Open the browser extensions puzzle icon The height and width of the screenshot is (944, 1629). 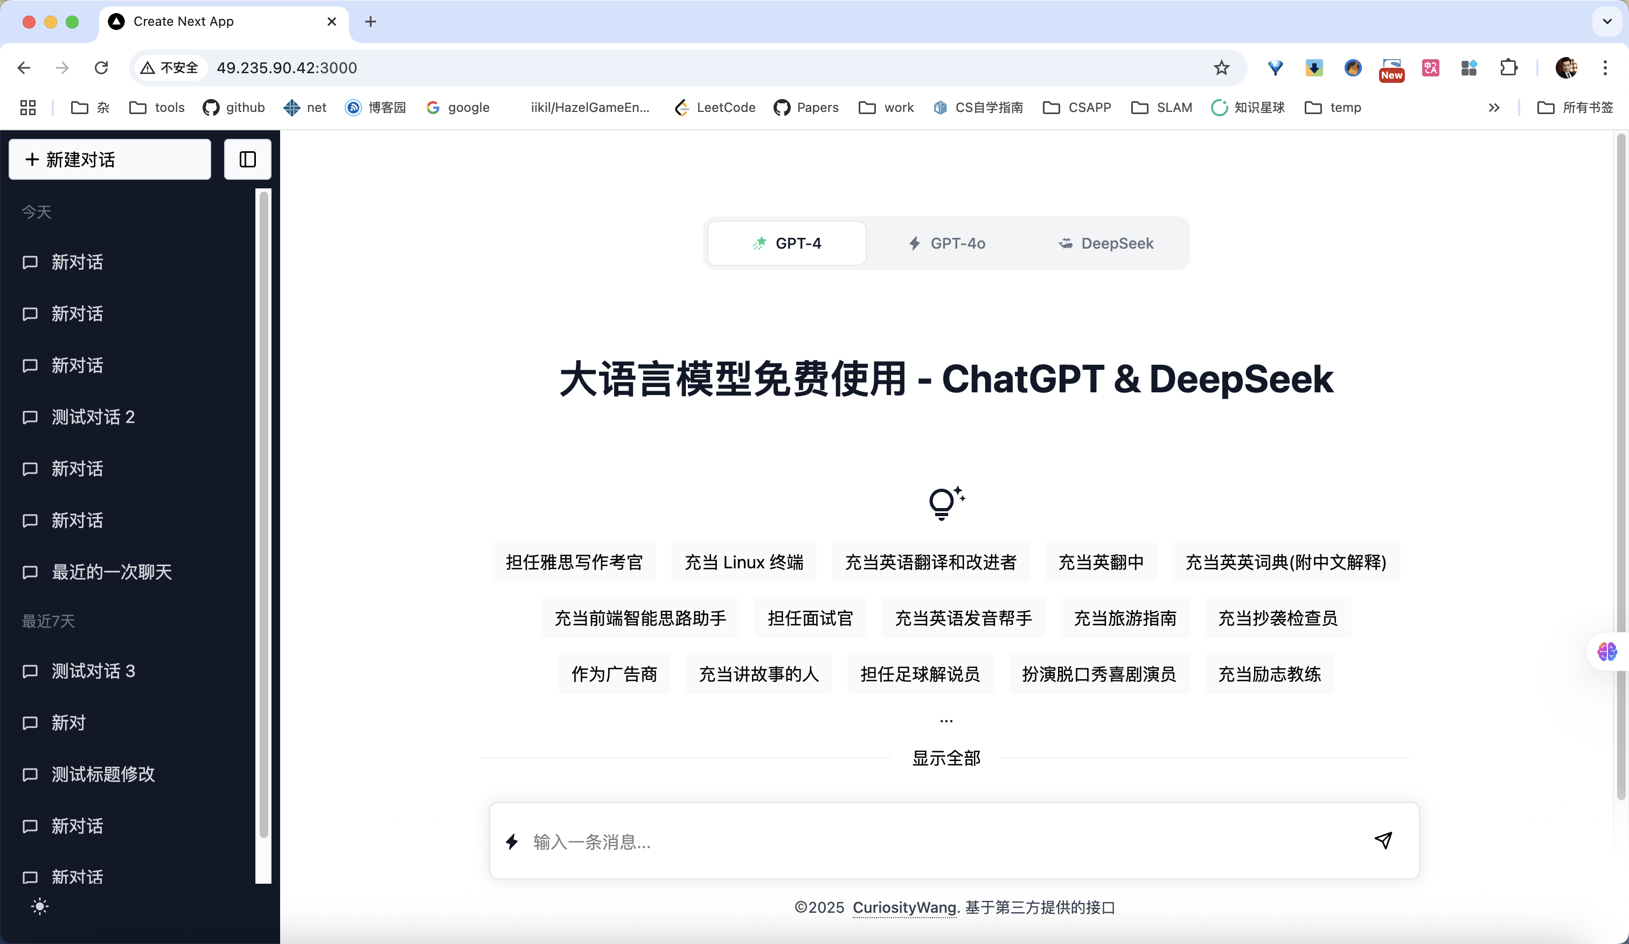(1508, 68)
